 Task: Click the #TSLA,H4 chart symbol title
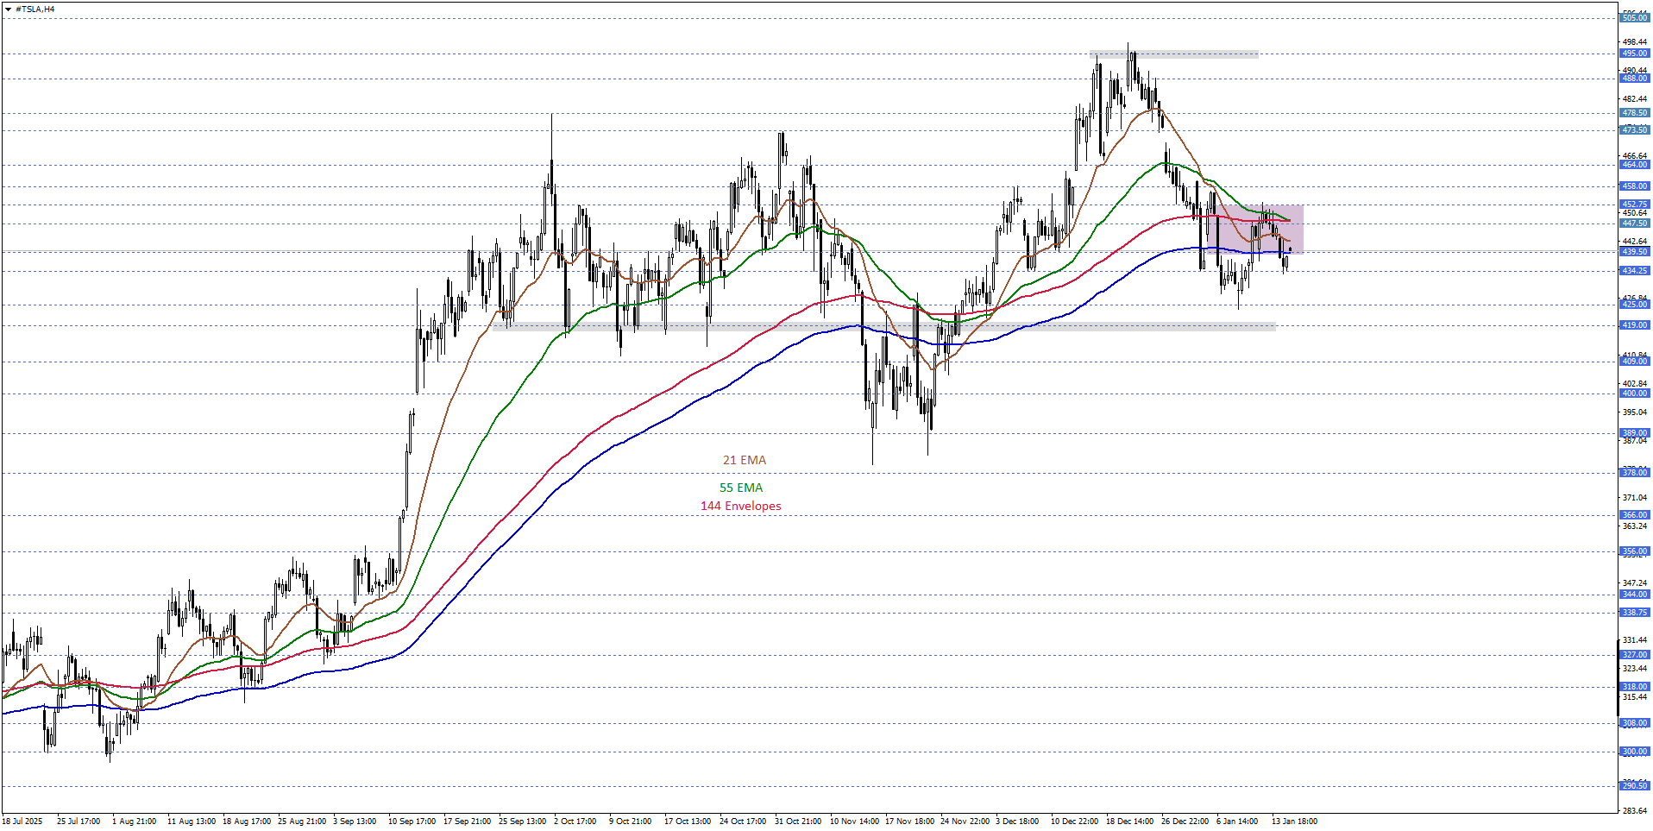[x=35, y=9]
